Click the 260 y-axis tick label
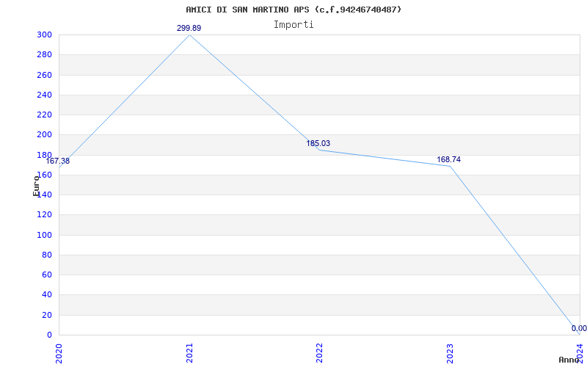Image resolution: width=587 pixels, height=367 pixels. pyautogui.click(x=44, y=75)
